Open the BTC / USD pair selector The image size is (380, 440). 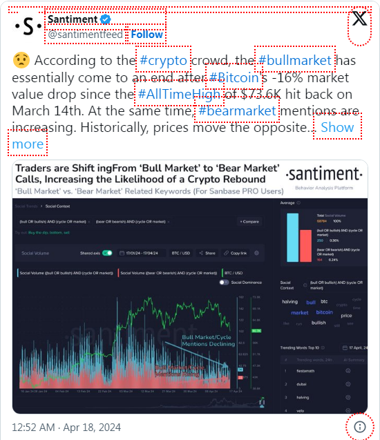(x=181, y=253)
